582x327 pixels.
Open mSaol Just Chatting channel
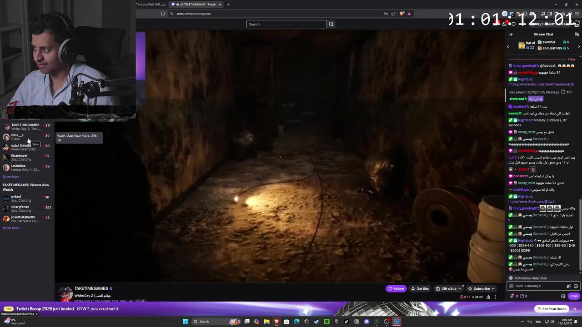click(26, 198)
